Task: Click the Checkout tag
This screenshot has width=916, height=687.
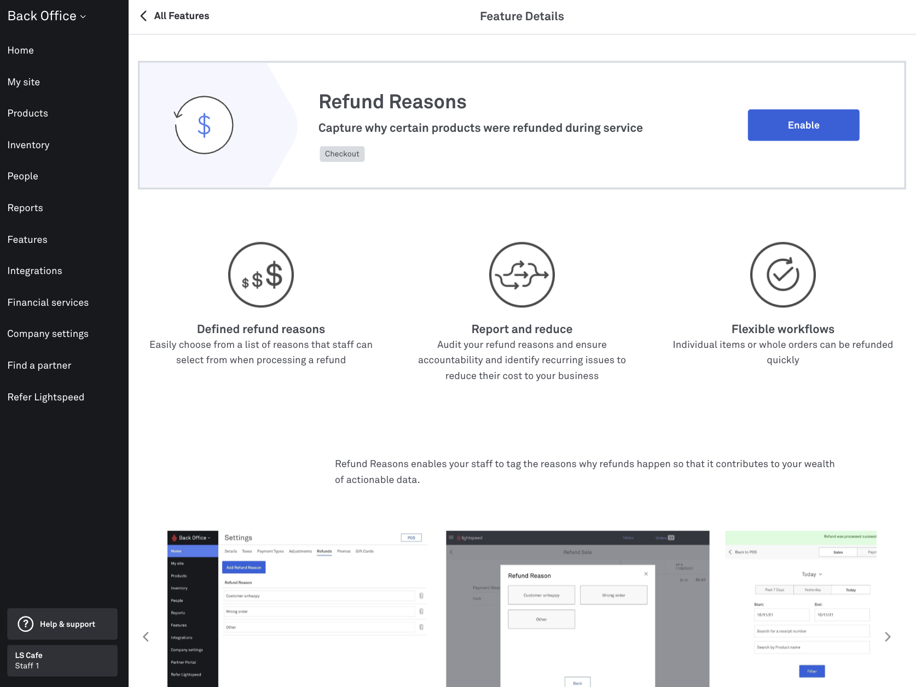Action: pos(342,154)
